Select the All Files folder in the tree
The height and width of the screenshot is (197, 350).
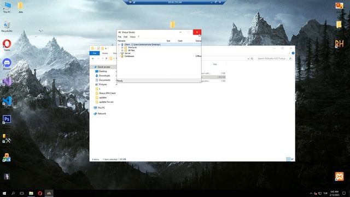tap(131, 50)
